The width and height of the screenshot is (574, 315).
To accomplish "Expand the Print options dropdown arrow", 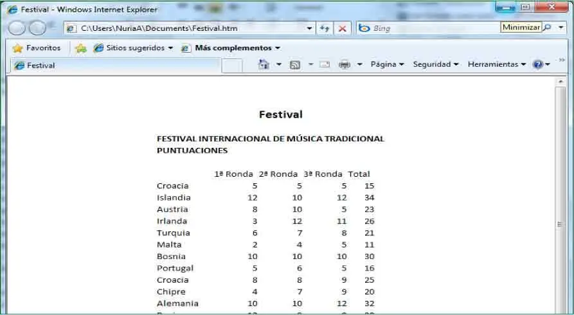I will click(x=360, y=64).
